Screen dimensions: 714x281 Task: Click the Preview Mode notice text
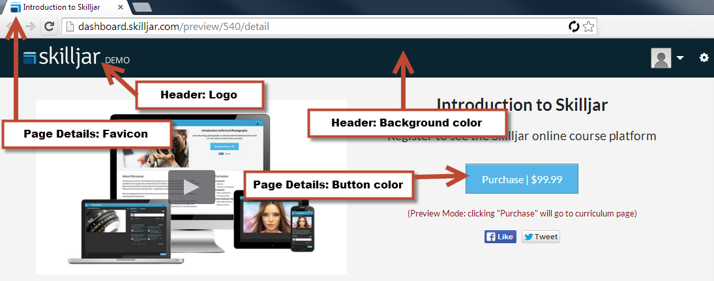(x=522, y=213)
